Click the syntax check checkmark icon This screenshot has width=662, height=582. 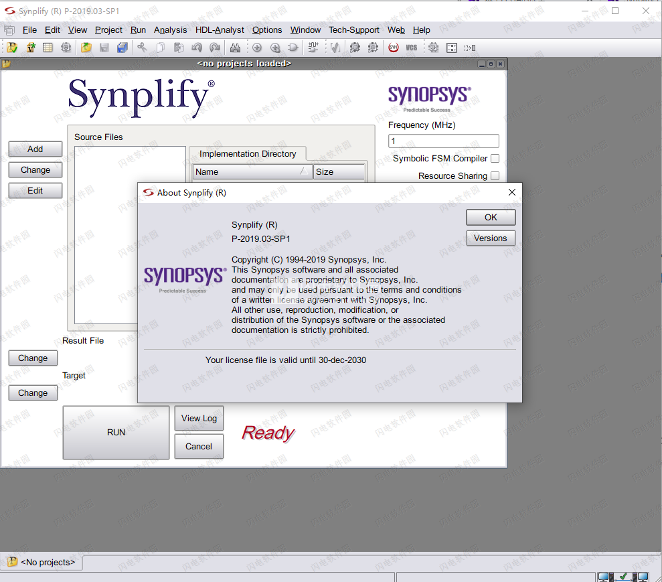335,48
